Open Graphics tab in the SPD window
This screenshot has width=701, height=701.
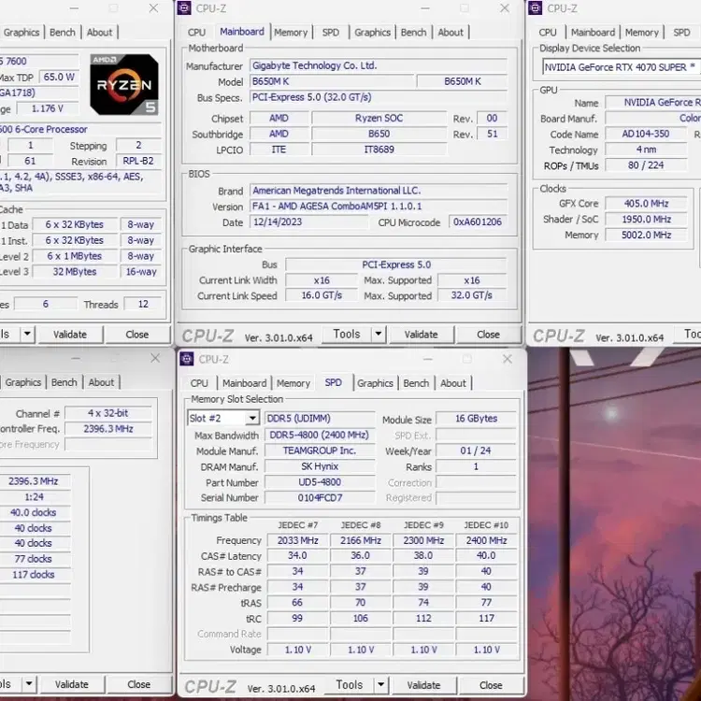(x=375, y=383)
